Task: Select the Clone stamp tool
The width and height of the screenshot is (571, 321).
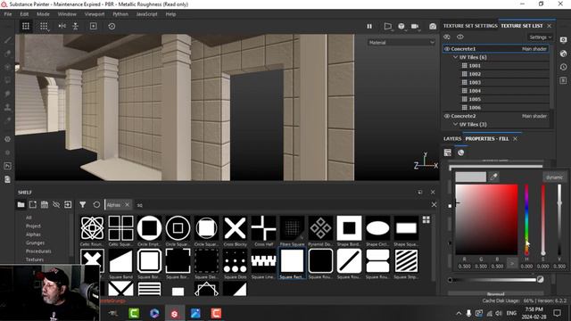Action: [x=8, y=107]
